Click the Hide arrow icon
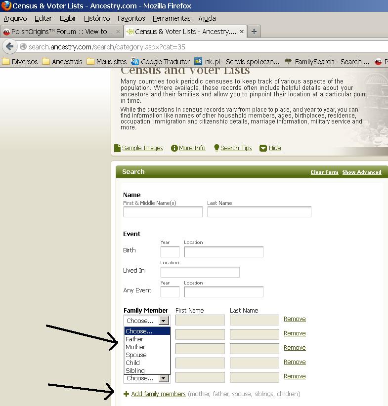 coord(263,148)
